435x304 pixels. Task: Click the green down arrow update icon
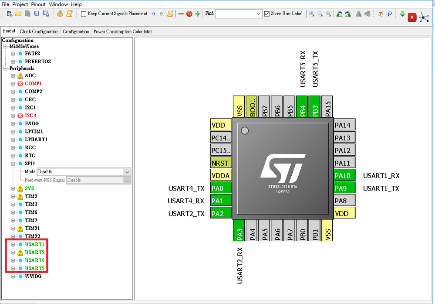pyautogui.click(x=402, y=14)
